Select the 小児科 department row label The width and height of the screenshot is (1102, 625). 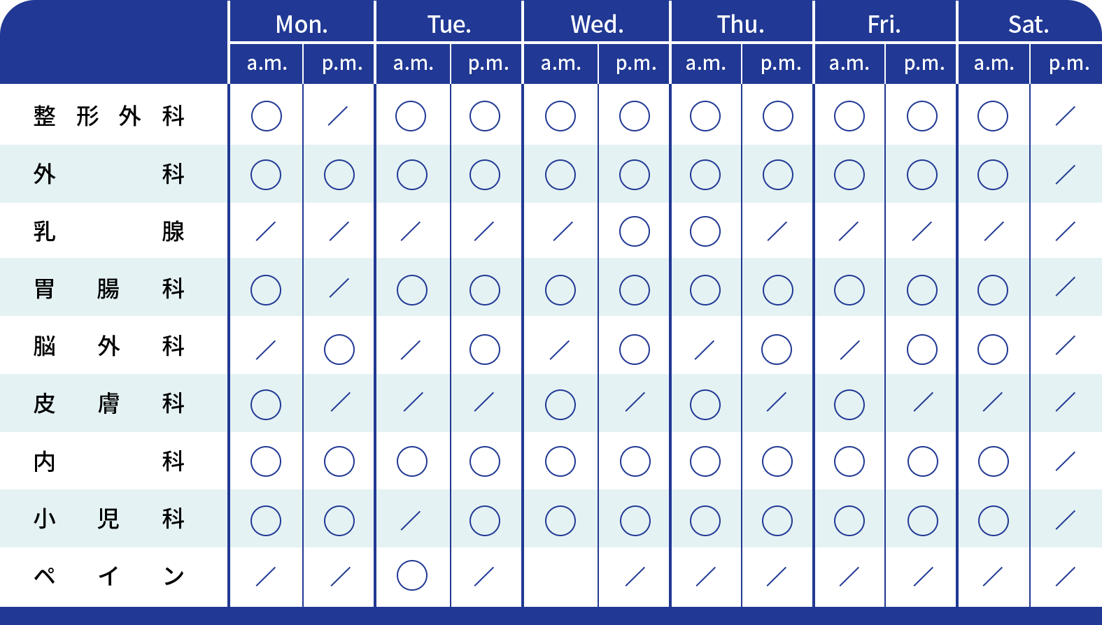[109, 519]
